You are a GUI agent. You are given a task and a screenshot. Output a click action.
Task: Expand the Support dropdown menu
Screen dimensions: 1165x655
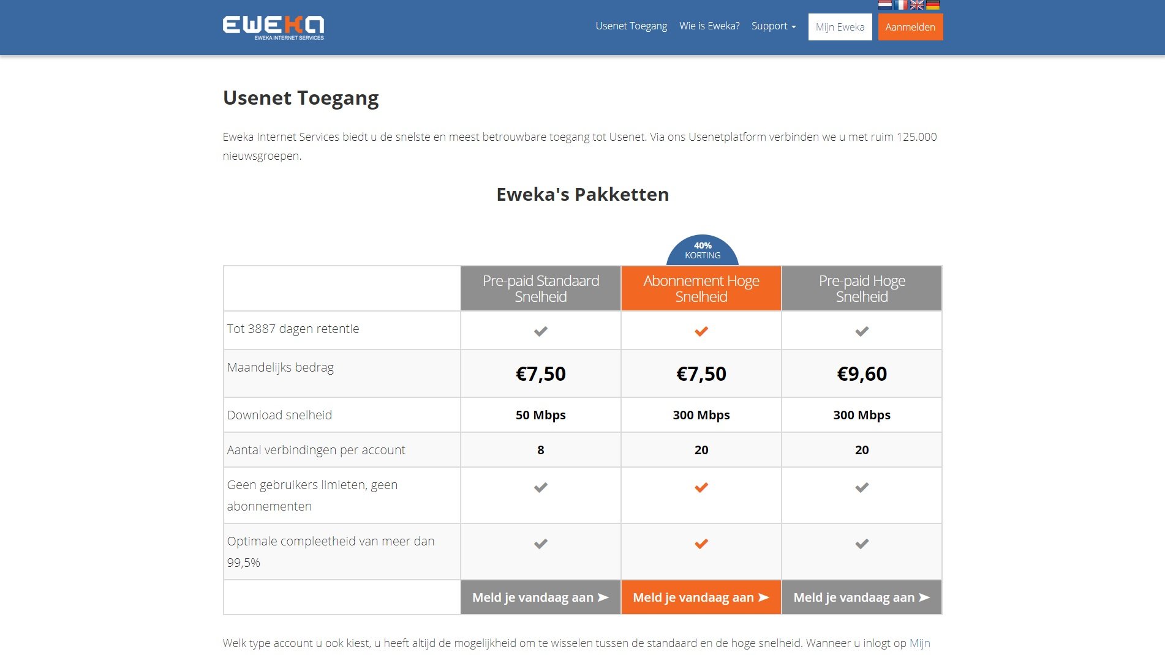pyautogui.click(x=773, y=26)
